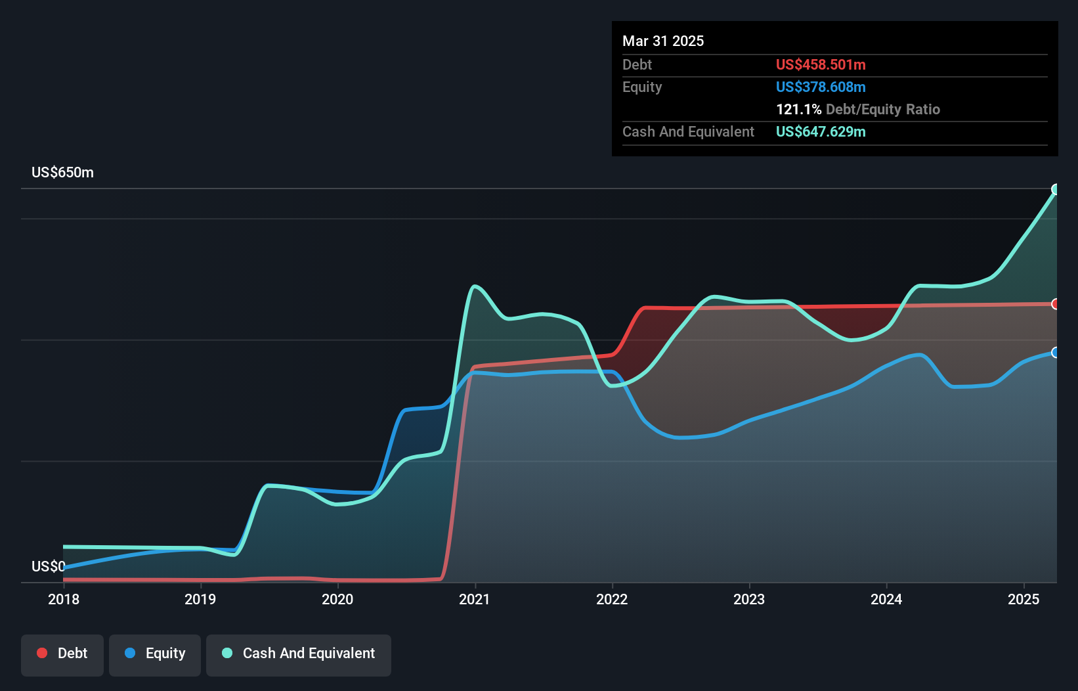Toggle the Cash And Equivalent series visibility
The width and height of the screenshot is (1078, 691).
[299, 654]
